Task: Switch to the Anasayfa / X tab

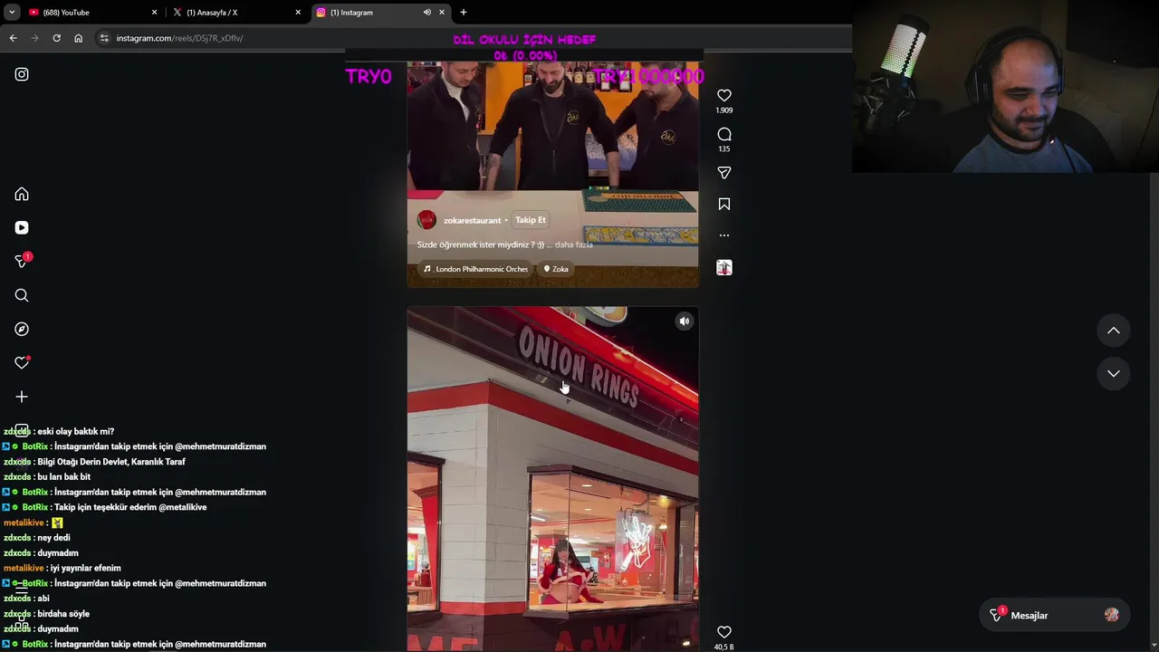Action: click(235, 13)
